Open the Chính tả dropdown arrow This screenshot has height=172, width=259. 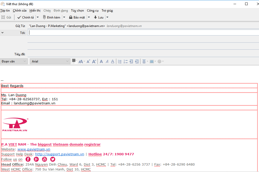[x=38, y=17]
